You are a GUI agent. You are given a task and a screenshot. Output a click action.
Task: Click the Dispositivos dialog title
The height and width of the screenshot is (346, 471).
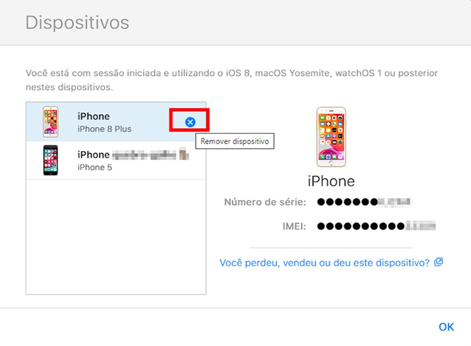[77, 23]
